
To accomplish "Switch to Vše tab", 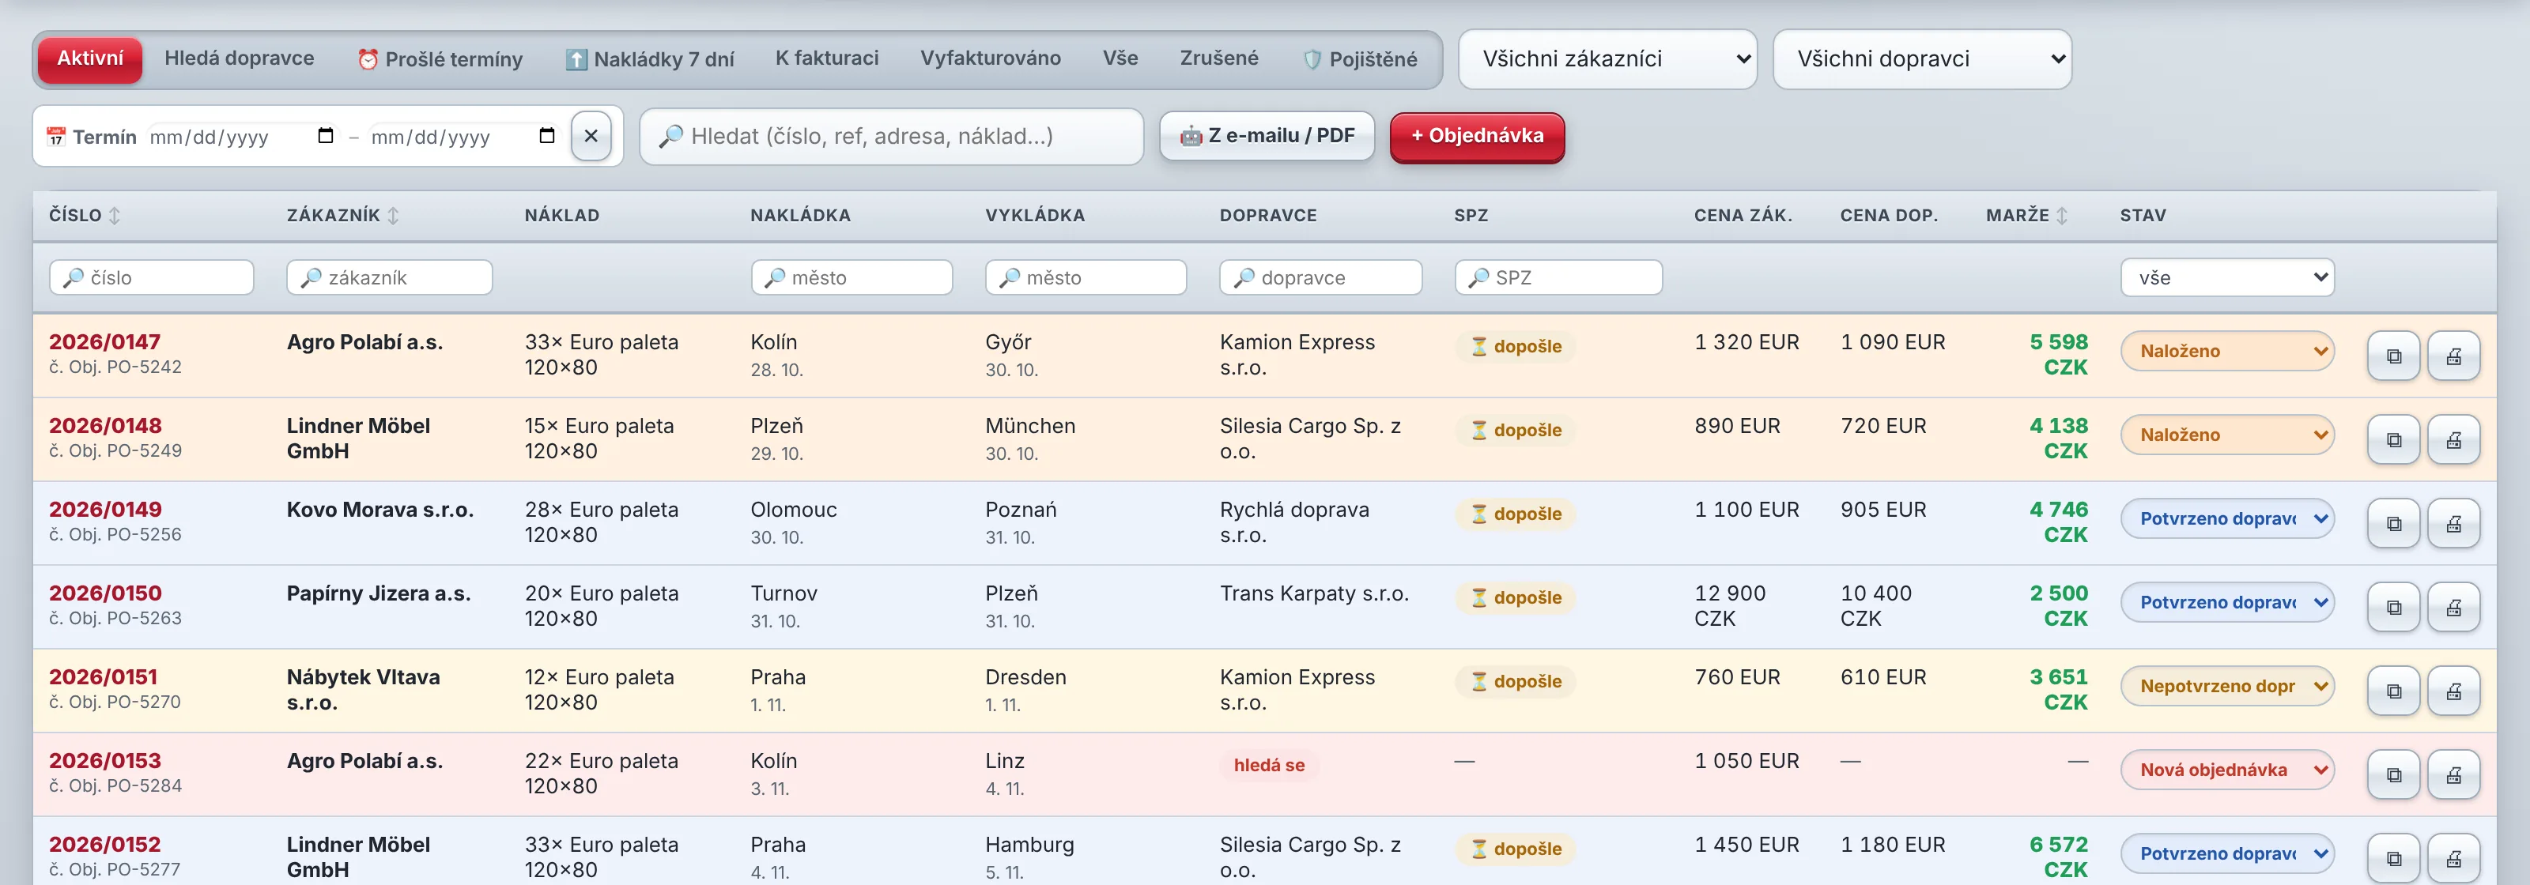I will [1120, 59].
